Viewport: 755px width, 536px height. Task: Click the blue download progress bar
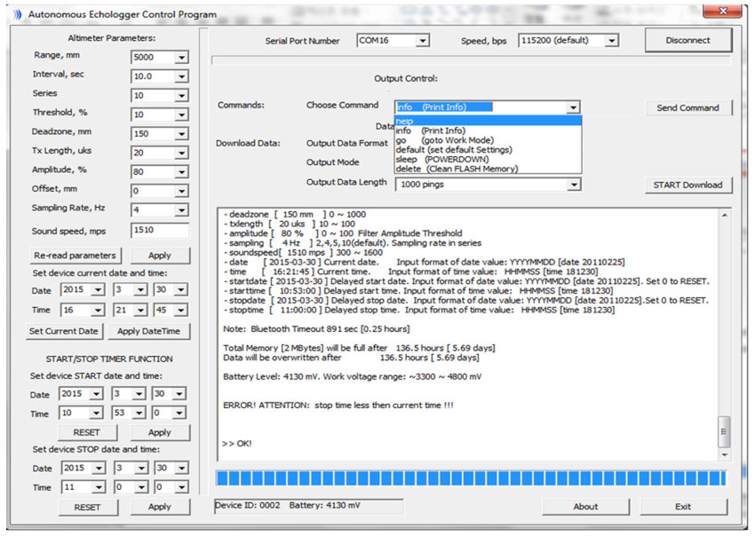471,478
